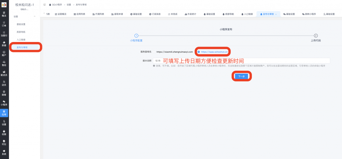Open 顾客 in the dark sidebar
Image resolution: width=342 pixels, height=159 pixels.
[x=4, y=93]
